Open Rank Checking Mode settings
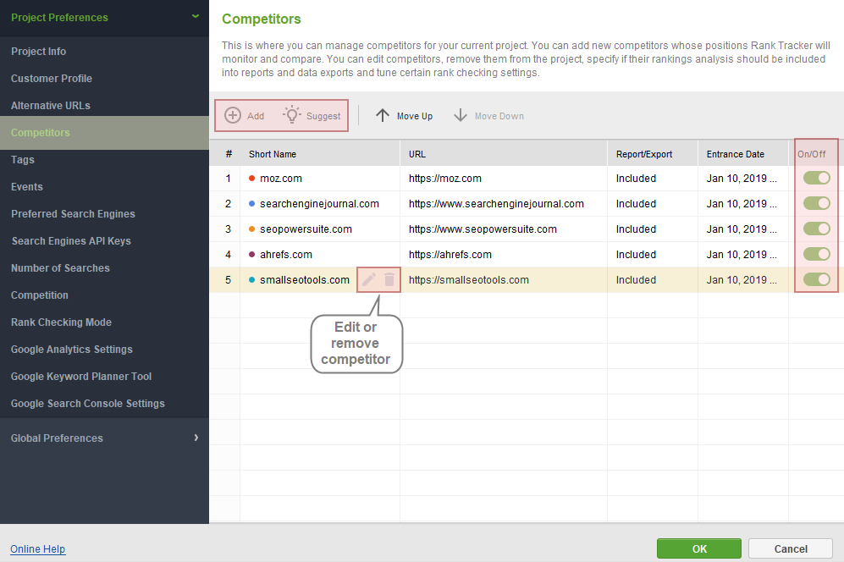 (x=104, y=322)
